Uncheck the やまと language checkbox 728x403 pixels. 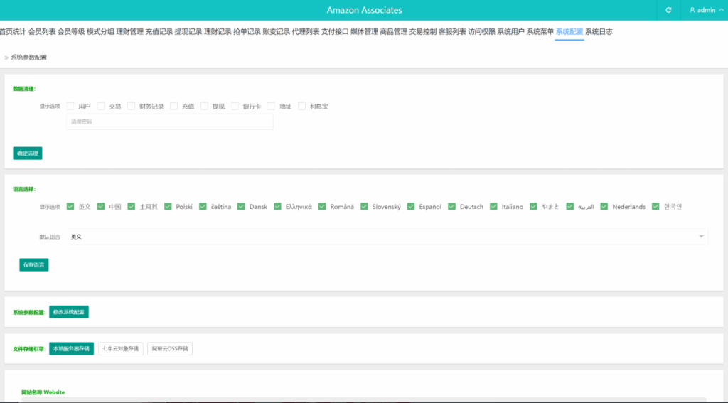click(533, 206)
